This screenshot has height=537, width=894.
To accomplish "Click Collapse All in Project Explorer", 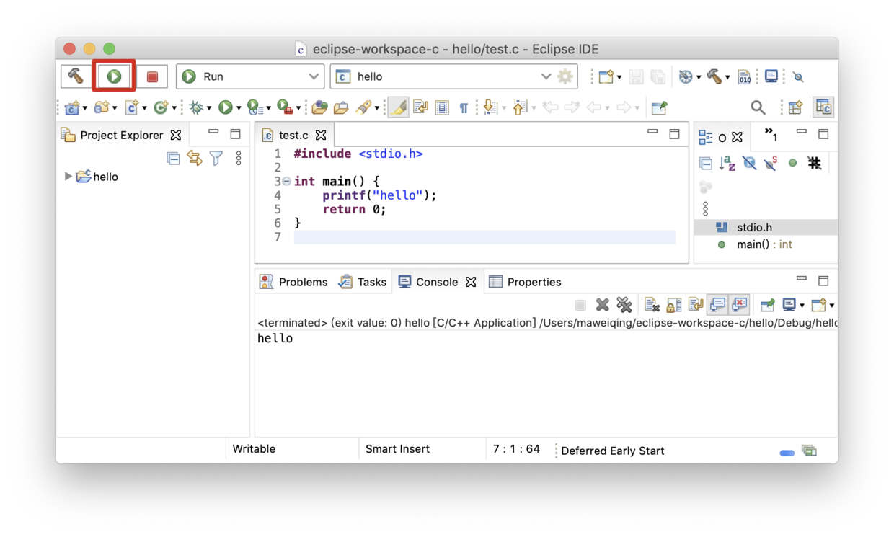I will (x=173, y=158).
